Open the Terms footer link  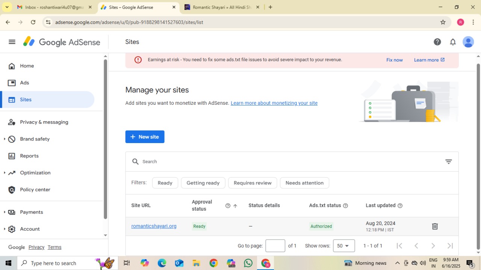(x=54, y=247)
